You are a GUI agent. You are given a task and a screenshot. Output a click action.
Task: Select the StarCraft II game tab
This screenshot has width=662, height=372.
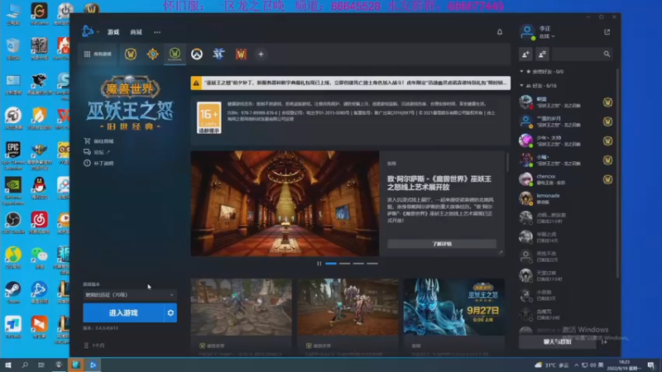tap(218, 54)
